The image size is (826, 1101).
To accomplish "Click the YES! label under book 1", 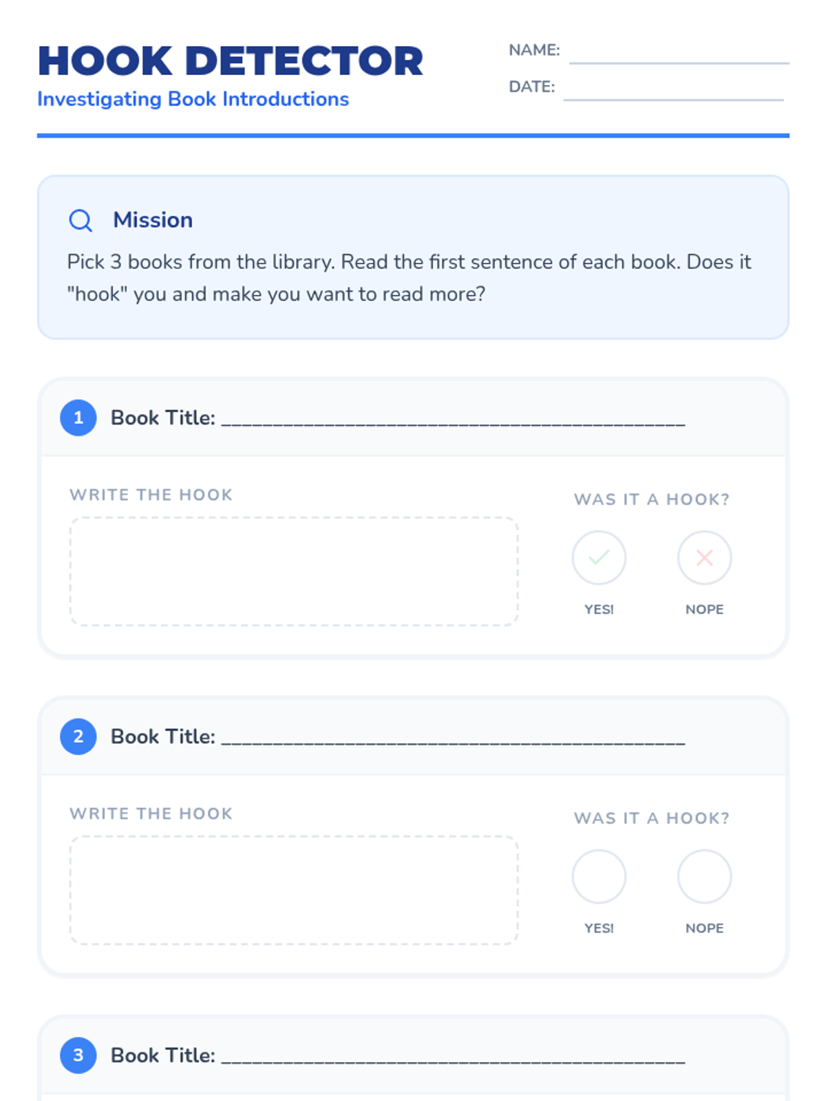I will tap(599, 610).
